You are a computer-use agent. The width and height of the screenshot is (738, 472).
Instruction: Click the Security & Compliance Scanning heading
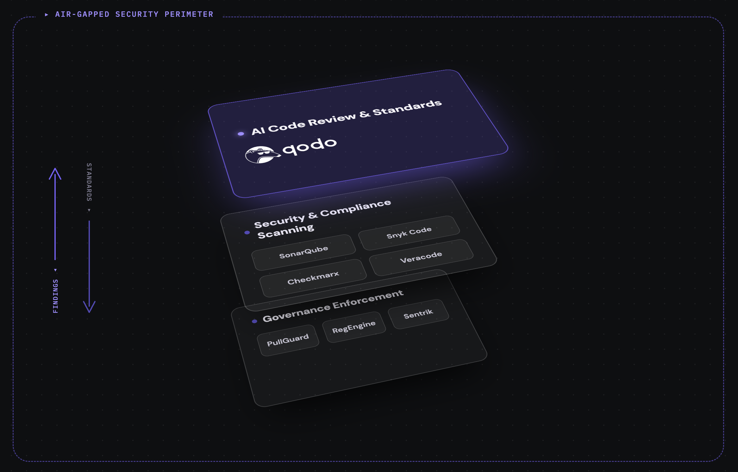point(322,219)
